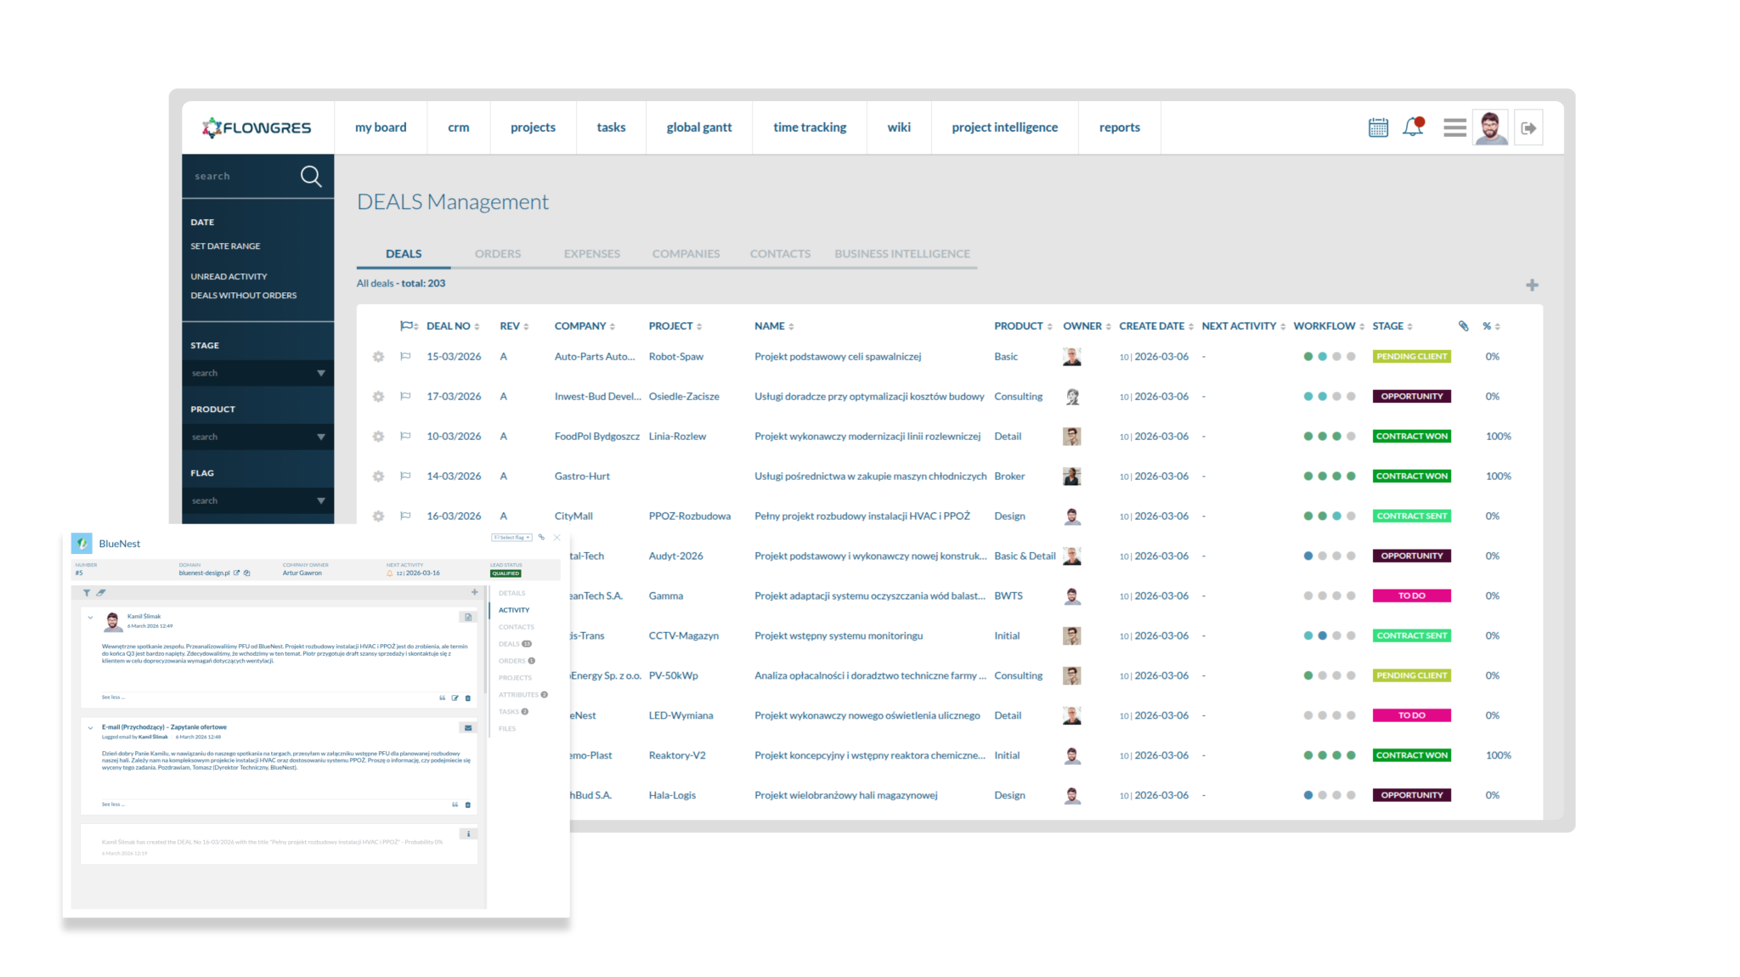
Task: Delete Kamil Ślimak's note via the trash icon
Action: pos(468,697)
